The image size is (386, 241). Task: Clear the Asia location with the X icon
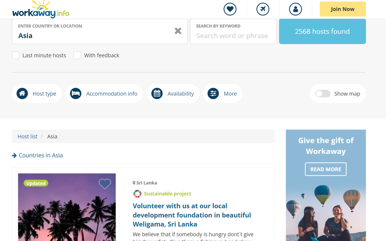178,31
